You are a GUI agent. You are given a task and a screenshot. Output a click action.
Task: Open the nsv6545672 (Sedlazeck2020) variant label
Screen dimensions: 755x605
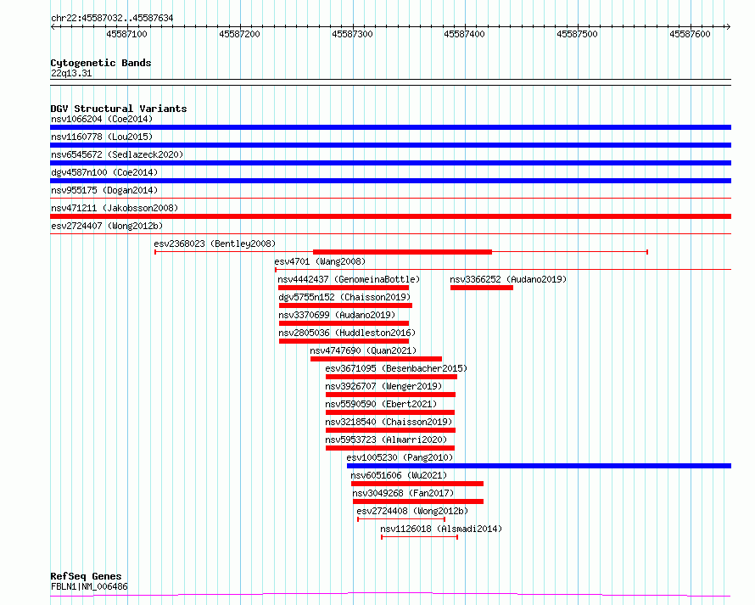pyautogui.click(x=117, y=154)
